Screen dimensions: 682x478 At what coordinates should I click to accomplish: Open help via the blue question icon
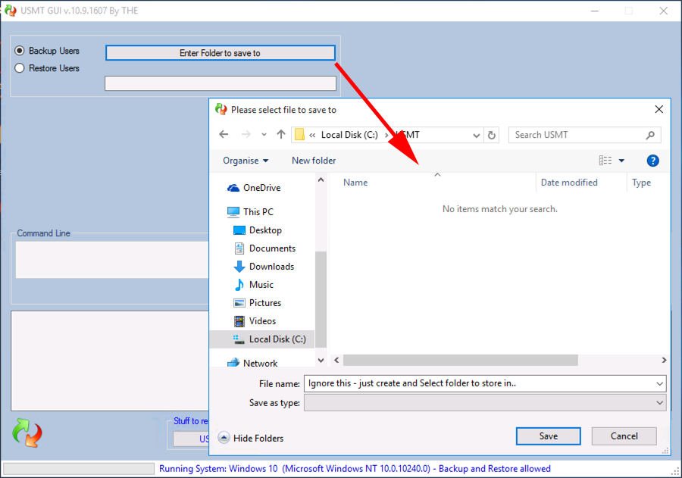coord(652,161)
